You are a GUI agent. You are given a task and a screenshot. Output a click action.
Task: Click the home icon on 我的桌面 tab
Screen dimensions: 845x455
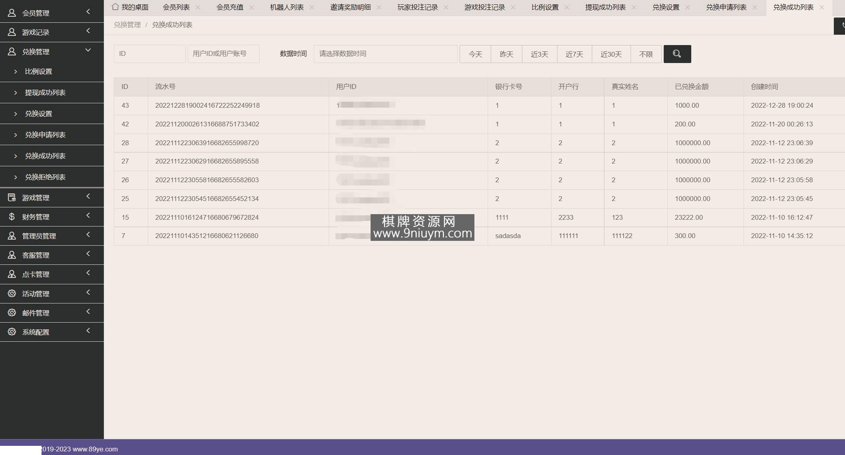point(115,7)
